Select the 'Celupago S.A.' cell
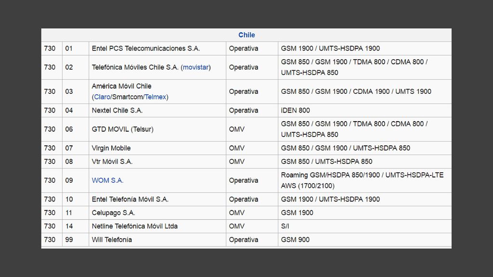493x277 pixels. click(157, 213)
